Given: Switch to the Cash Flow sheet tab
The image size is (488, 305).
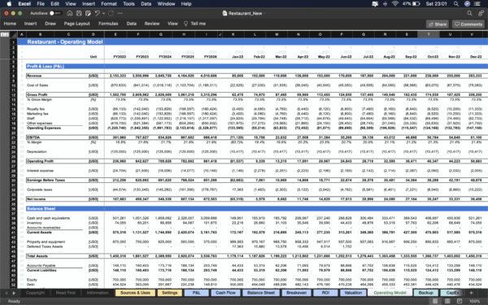Looking at the screenshot, I should 225,293.
